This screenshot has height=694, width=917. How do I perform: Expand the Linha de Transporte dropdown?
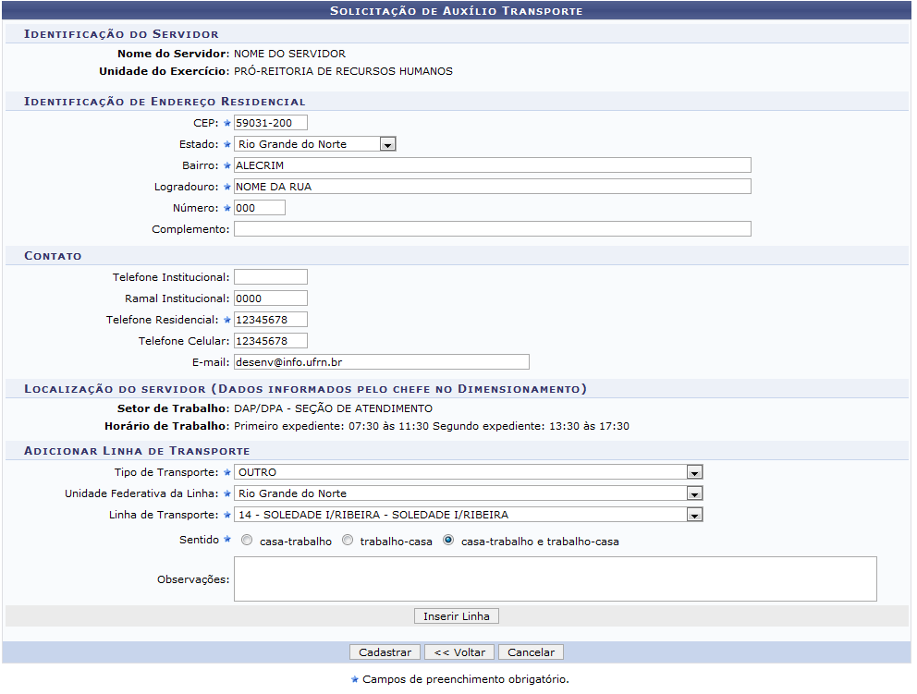tap(694, 515)
